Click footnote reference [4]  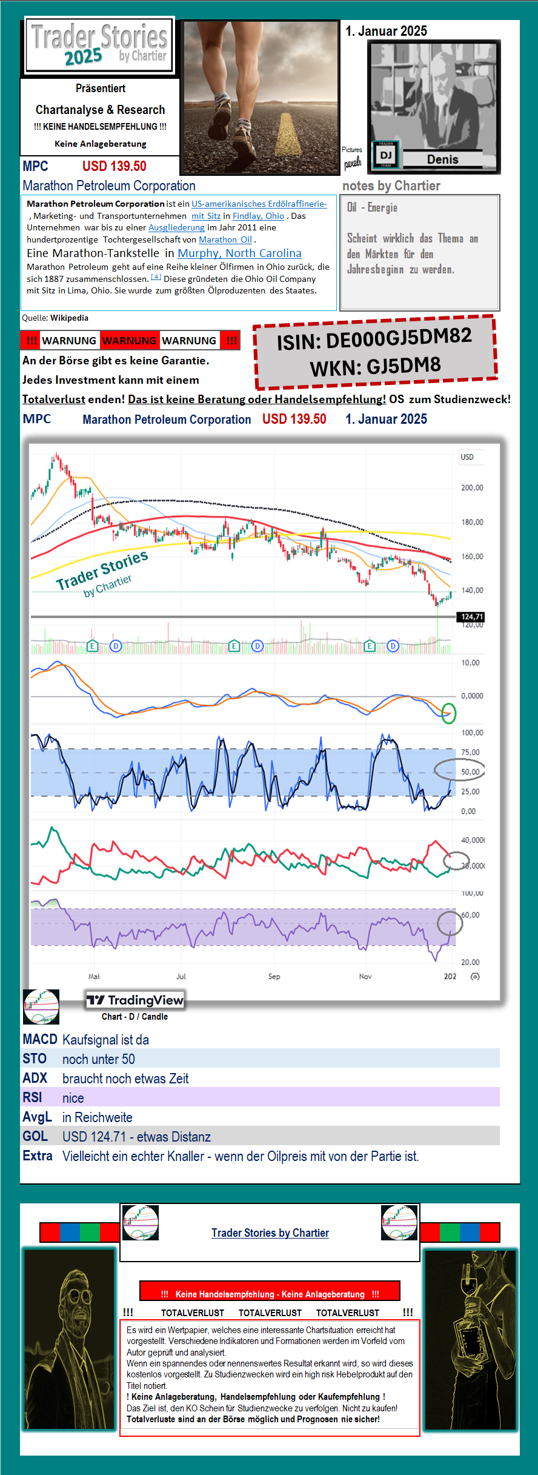tap(156, 277)
